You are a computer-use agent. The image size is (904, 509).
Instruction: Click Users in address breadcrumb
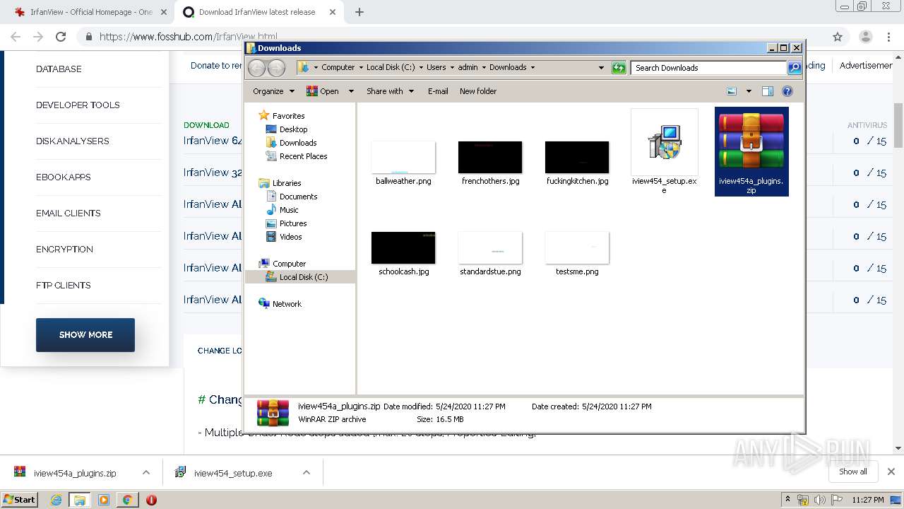click(x=436, y=68)
